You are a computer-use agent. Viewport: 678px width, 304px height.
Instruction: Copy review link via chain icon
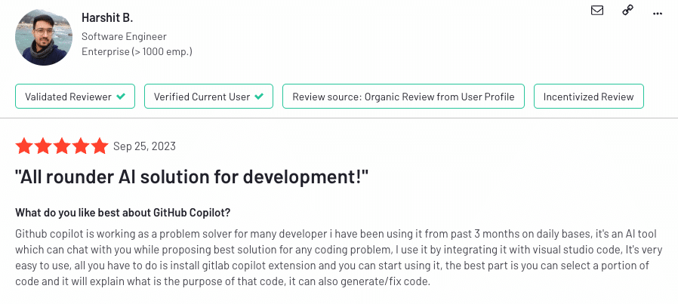pyautogui.click(x=627, y=11)
